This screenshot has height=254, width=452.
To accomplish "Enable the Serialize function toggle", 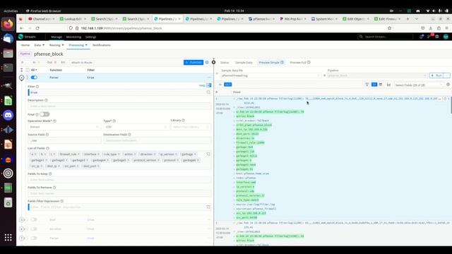I will tap(34, 229).
